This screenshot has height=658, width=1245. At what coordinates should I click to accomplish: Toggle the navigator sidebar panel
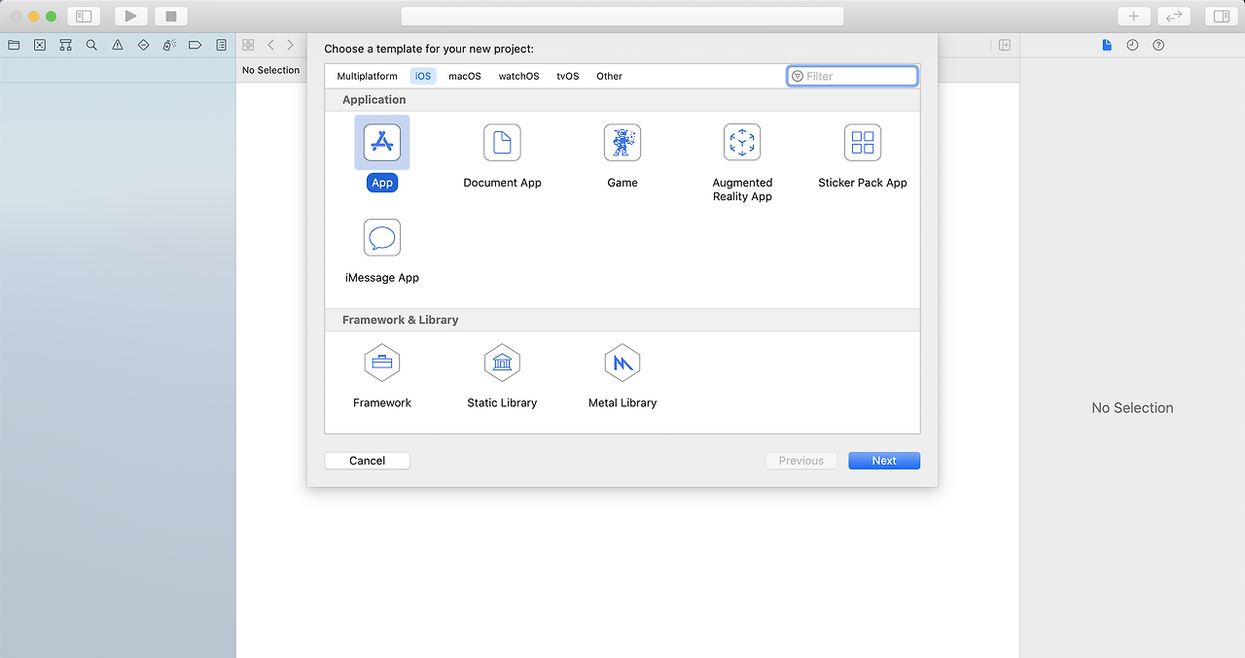pyautogui.click(x=84, y=17)
